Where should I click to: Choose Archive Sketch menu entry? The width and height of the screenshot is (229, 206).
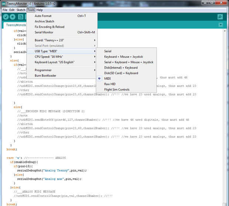pyautogui.click(x=62, y=21)
